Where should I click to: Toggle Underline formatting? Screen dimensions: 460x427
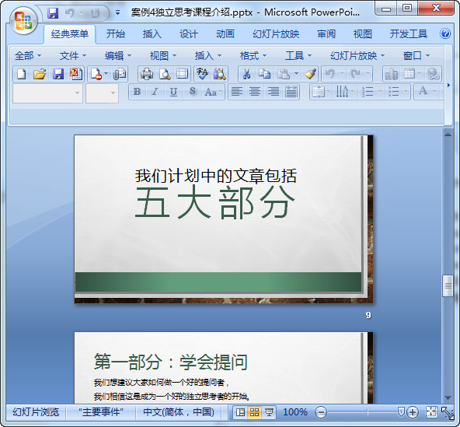[173, 92]
